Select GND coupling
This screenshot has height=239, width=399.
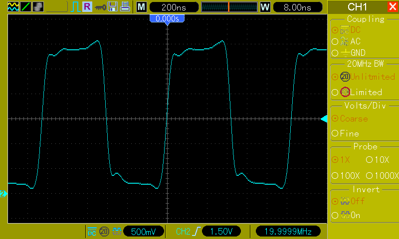(349, 53)
